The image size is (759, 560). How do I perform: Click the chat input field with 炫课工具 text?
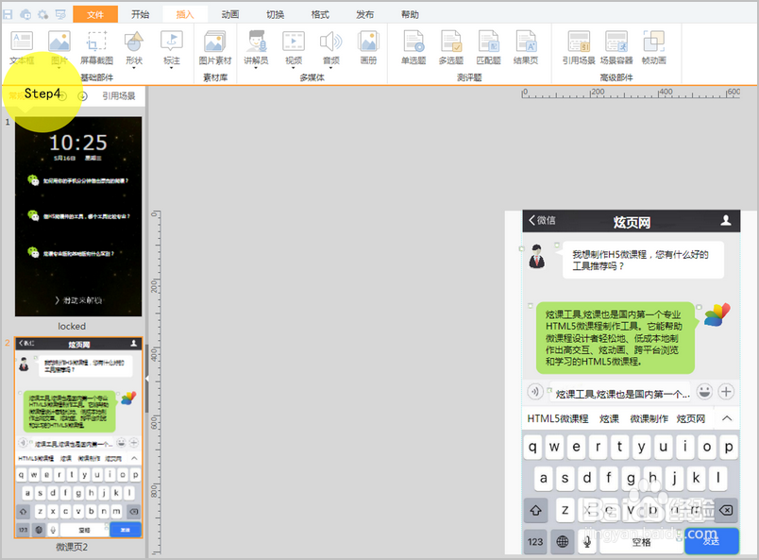(x=621, y=394)
